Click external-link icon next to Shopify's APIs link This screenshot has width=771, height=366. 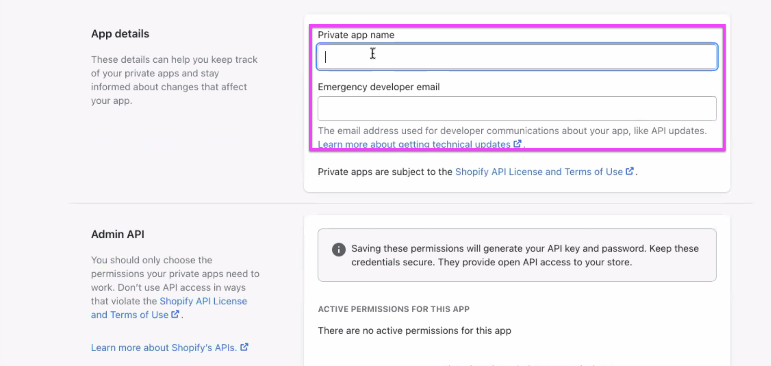244,347
